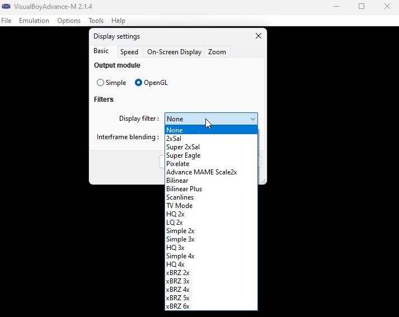Choose the xBRZ 6x filter option

(211, 306)
